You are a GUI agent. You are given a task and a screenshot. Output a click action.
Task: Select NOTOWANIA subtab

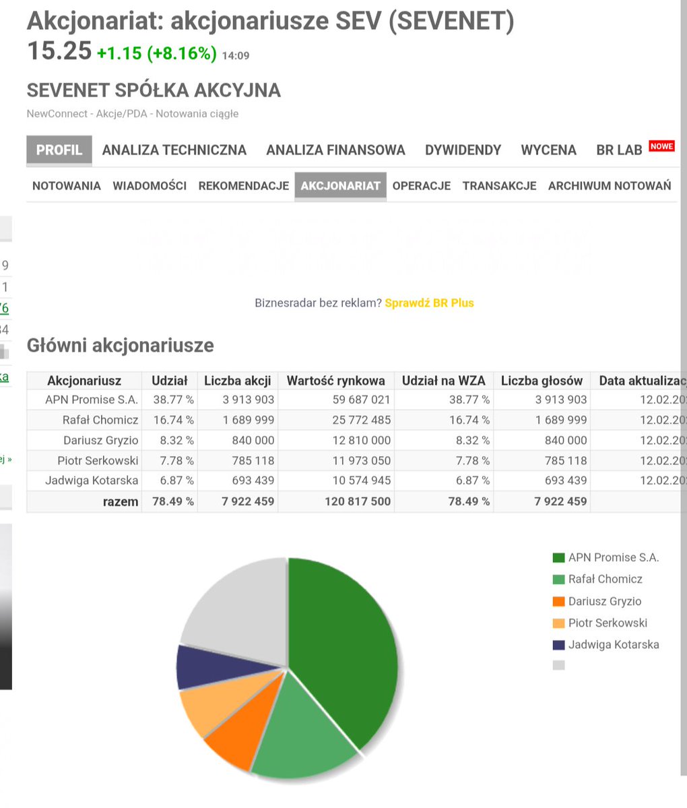pyautogui.click(x=67, y=185)
